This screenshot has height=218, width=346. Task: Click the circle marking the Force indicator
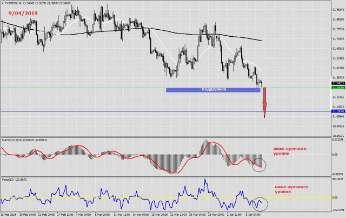(259, 203)
